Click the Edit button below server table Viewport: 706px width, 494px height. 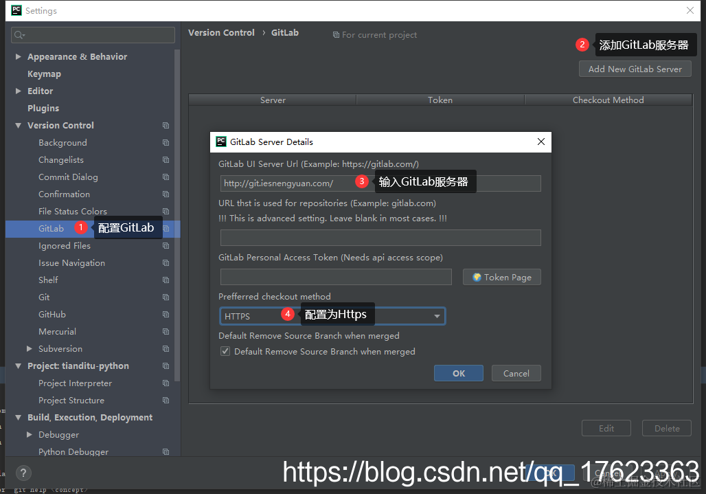click(x=606, y=428)
